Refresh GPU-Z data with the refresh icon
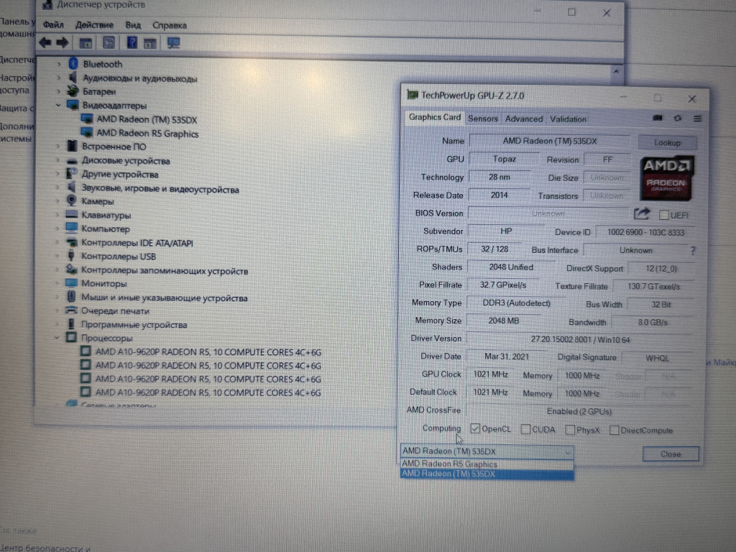The image size is (736, 552). click(x=677, y=119)
